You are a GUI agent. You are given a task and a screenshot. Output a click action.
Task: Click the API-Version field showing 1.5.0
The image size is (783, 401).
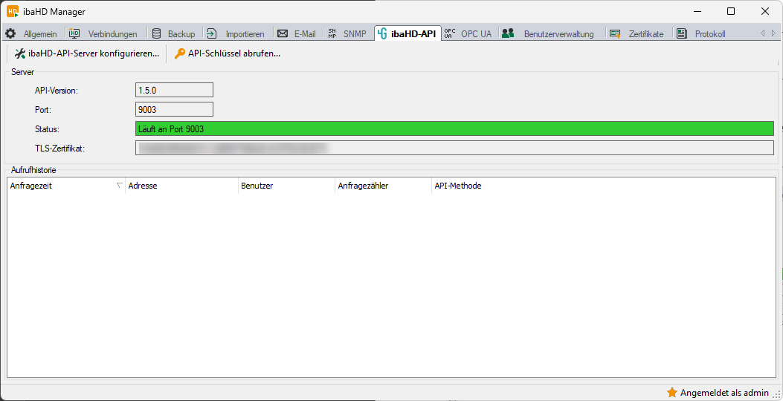[174, 90]
